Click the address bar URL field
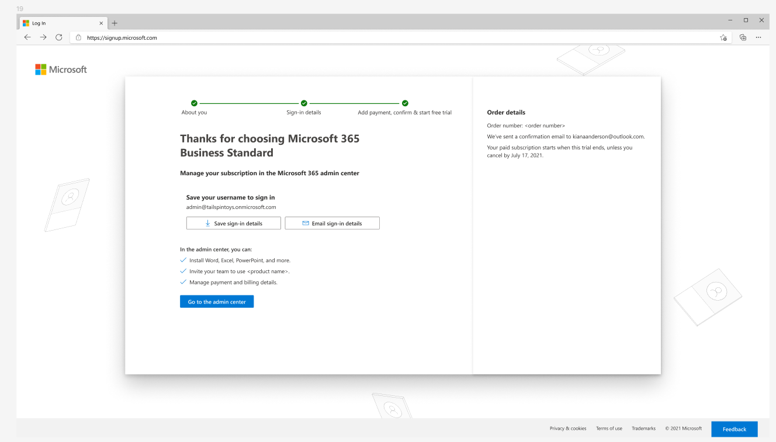The height and width of the screenshot is (442, 776). [x=401, y=37]
